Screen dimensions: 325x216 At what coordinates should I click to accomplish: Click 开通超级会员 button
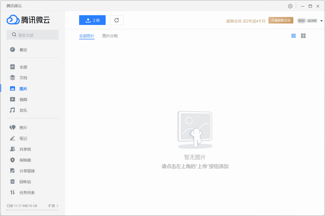coord(280,20)
